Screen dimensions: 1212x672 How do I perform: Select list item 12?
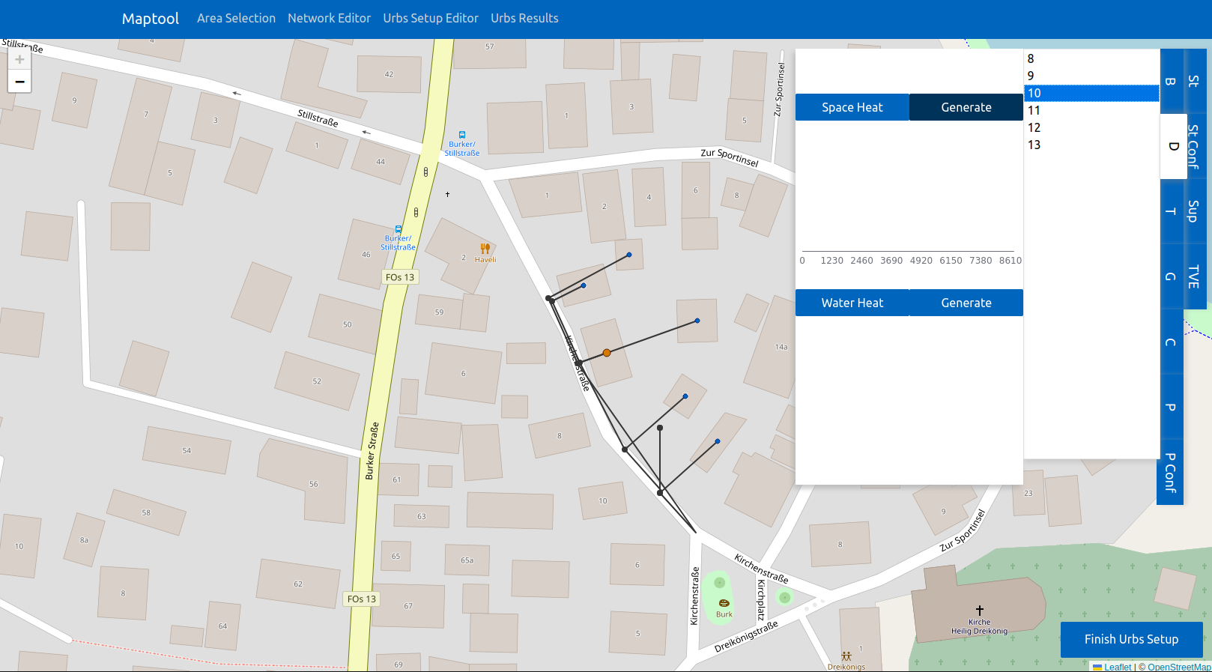tap(1091, 127)
